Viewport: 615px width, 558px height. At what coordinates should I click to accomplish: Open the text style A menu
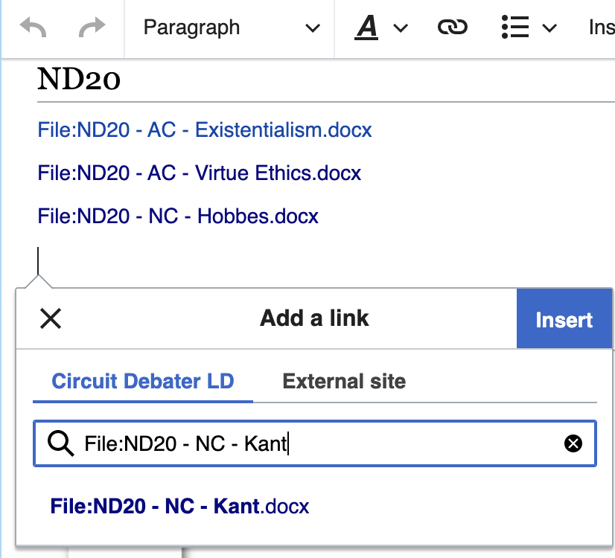coord(366,28)
